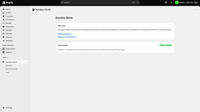Screen dimensions: 200x112
Task: Click the Welcome heading
Action: point(61,26)
